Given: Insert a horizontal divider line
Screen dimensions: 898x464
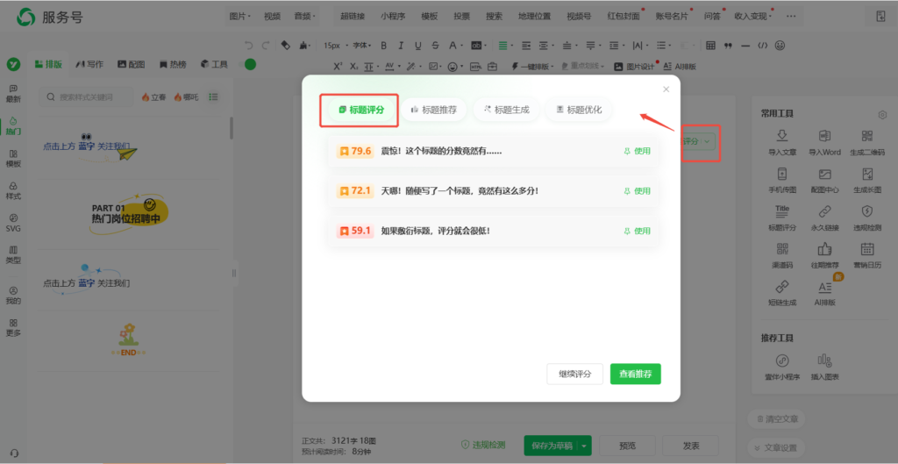Looking at the screenshot, I should 745,46.
